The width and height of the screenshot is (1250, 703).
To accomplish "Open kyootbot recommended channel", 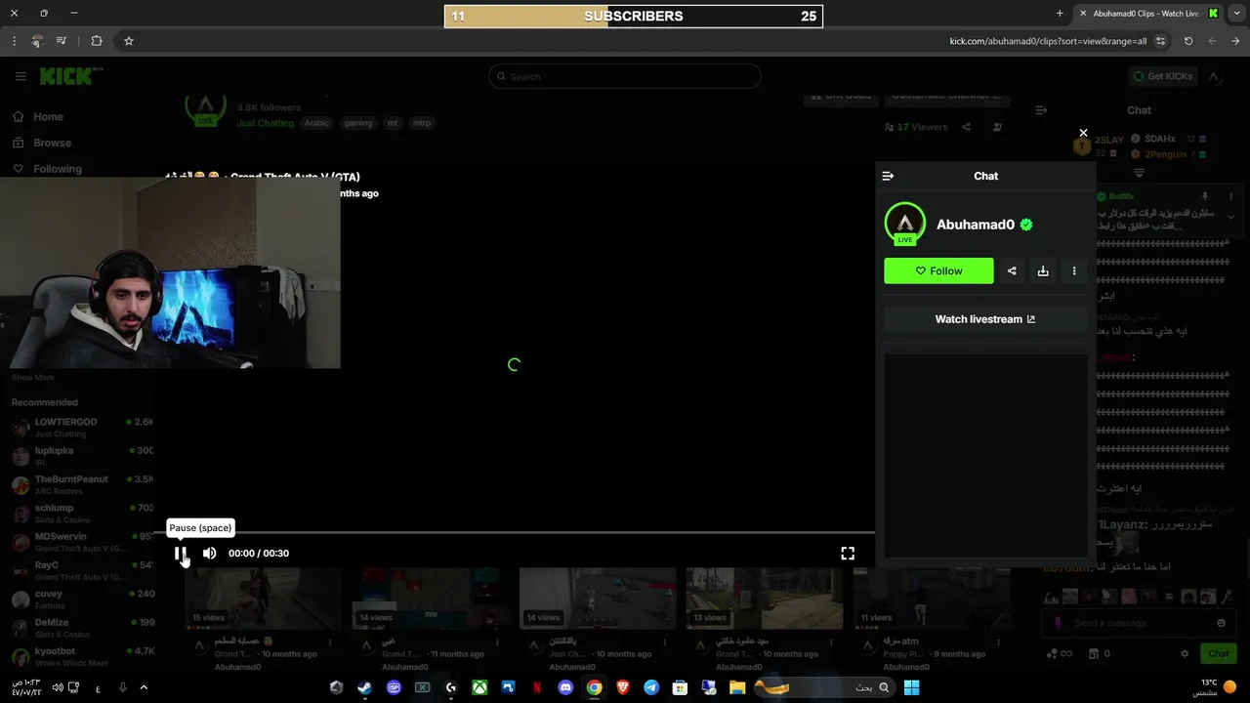I will click(x=82, y=656).
